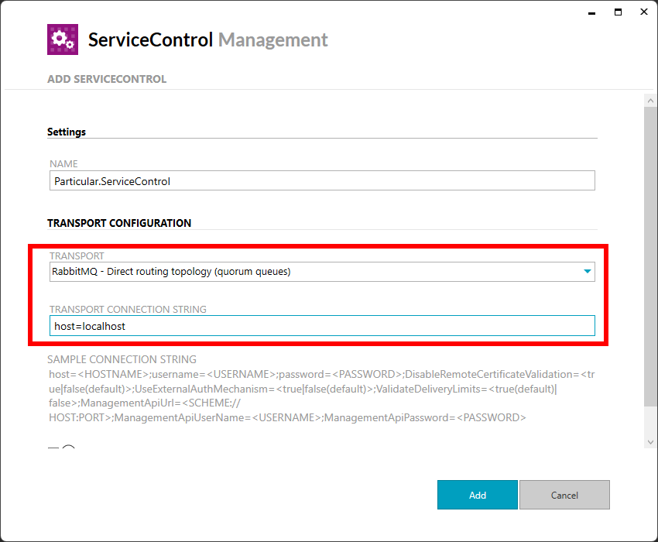Select the RabbitMQ transport combo box
Screen dimensions: 658x542
322,272
